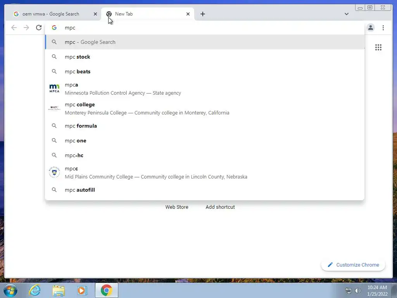Reload the page with the refresh icon
This screenshot has height=298, width=397.
click(39, 28)
